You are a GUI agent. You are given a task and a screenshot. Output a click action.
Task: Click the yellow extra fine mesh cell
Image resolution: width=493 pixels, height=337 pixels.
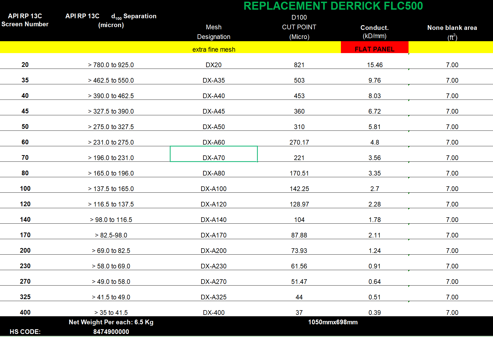214,49
